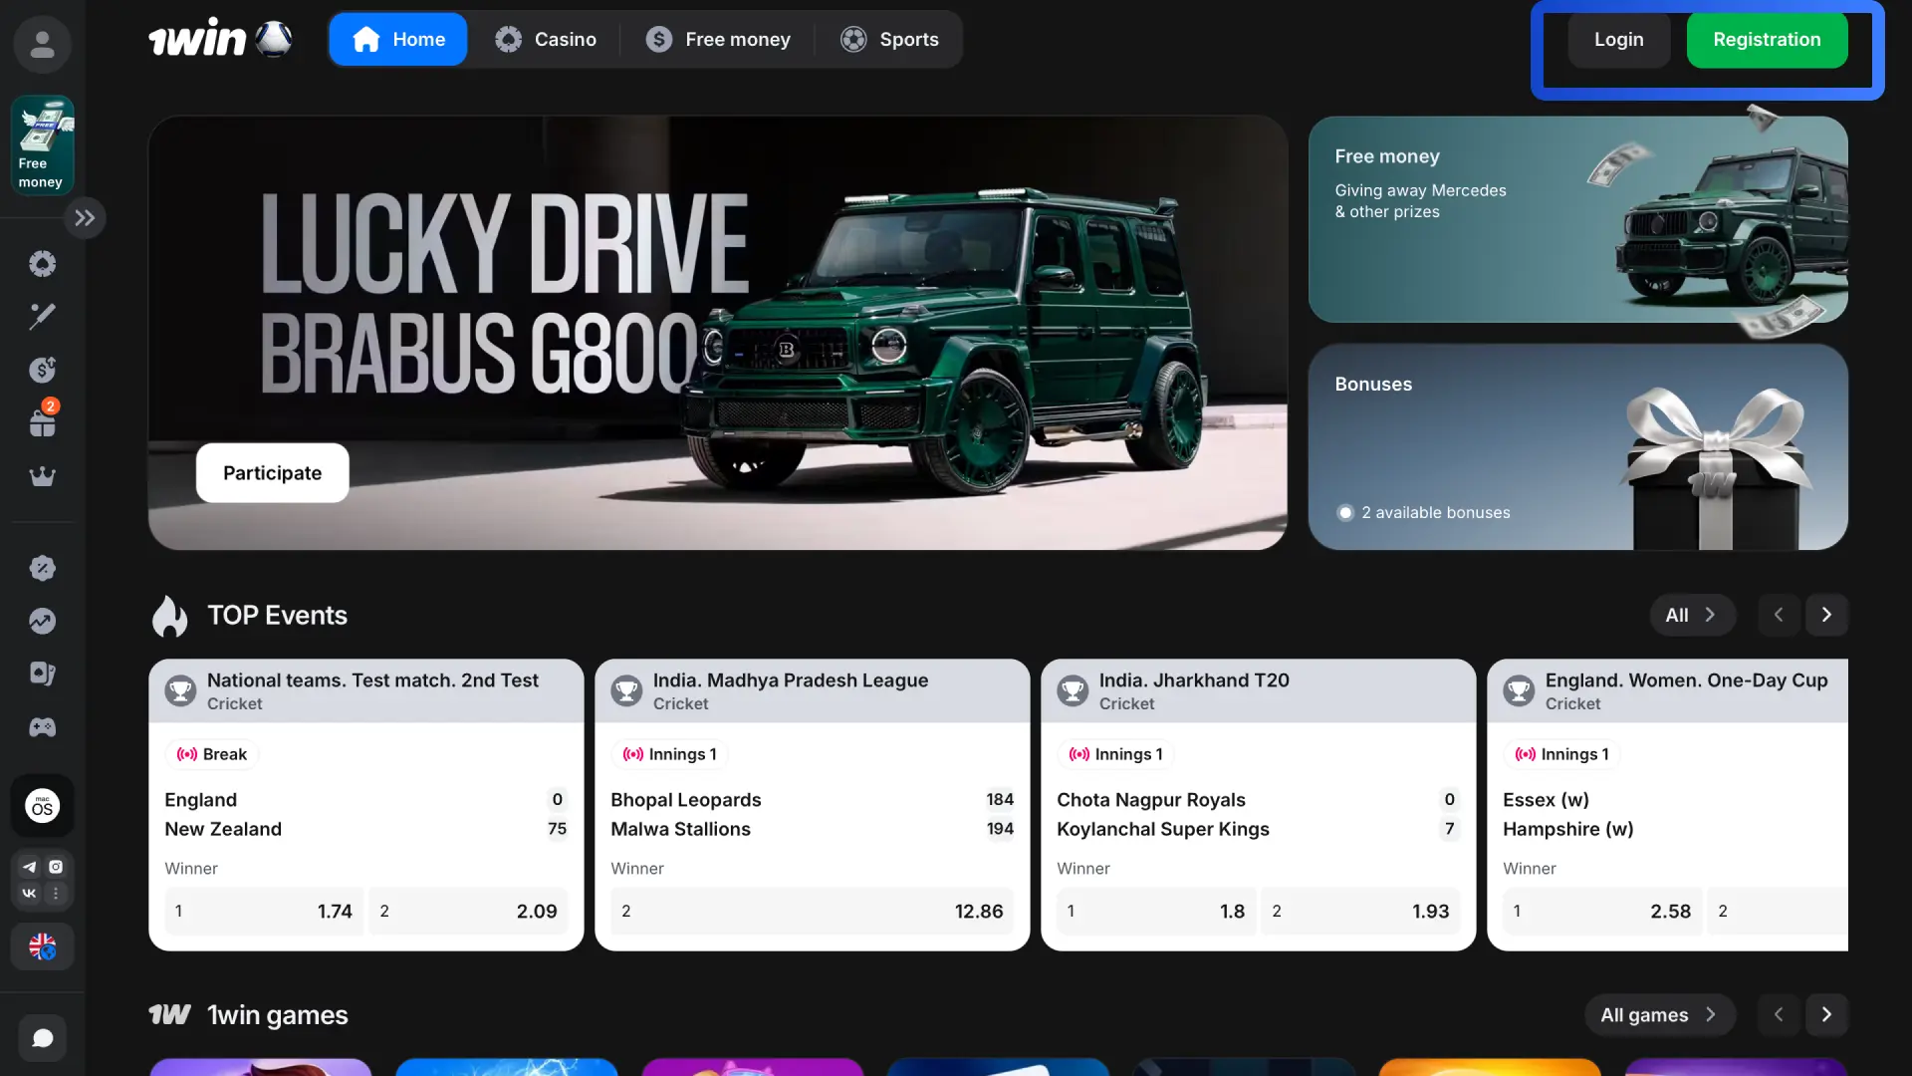Select the 2 available bonuses radio indicator

pos(1345,512)
